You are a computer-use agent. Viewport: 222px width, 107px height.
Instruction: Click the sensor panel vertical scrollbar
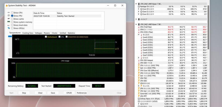(208, 28)
